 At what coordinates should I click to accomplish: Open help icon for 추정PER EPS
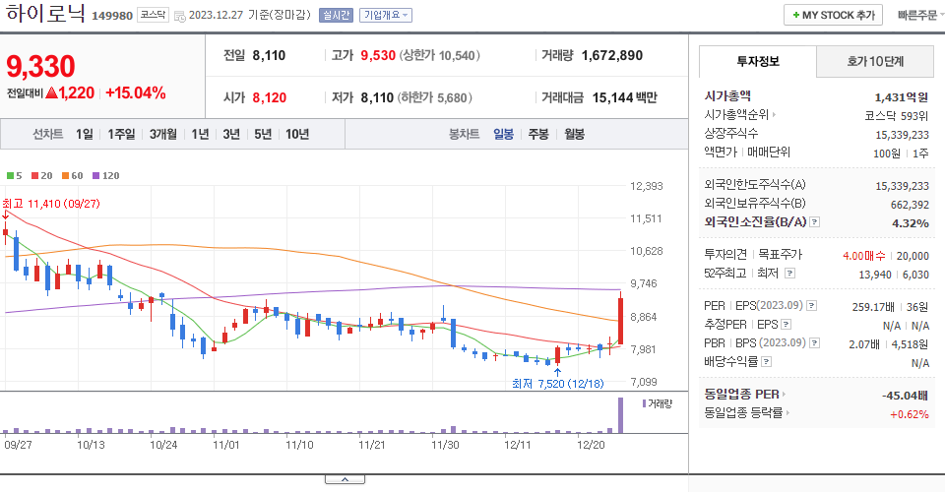[786, 325]
